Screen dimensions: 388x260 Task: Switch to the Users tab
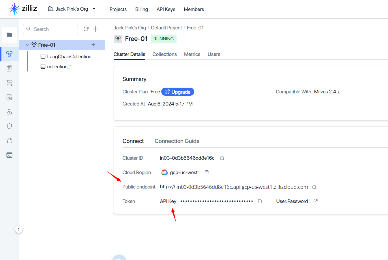[214, 54]
